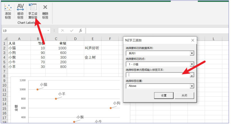Click the range selector icon in label text box
This screenshot has height=124, width=231.
click(192, 75)
